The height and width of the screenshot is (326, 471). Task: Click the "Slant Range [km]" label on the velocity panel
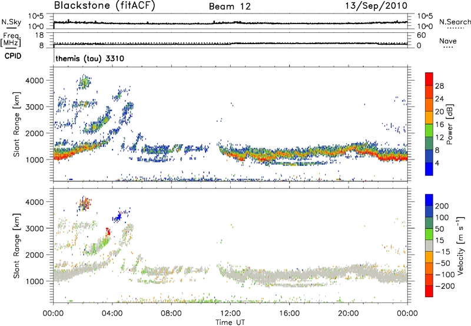click(16, 245)
